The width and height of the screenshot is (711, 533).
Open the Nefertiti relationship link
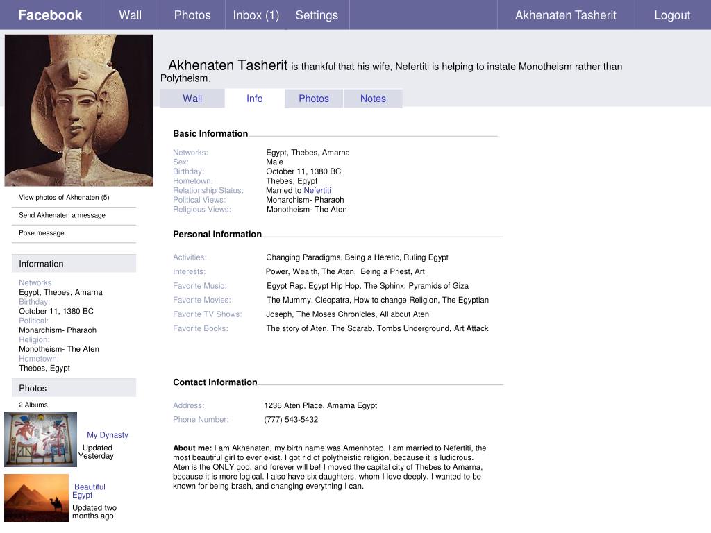317,190
